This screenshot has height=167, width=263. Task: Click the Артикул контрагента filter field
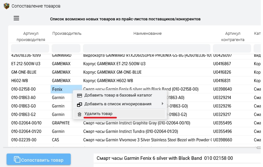click(x=232, y=48)
